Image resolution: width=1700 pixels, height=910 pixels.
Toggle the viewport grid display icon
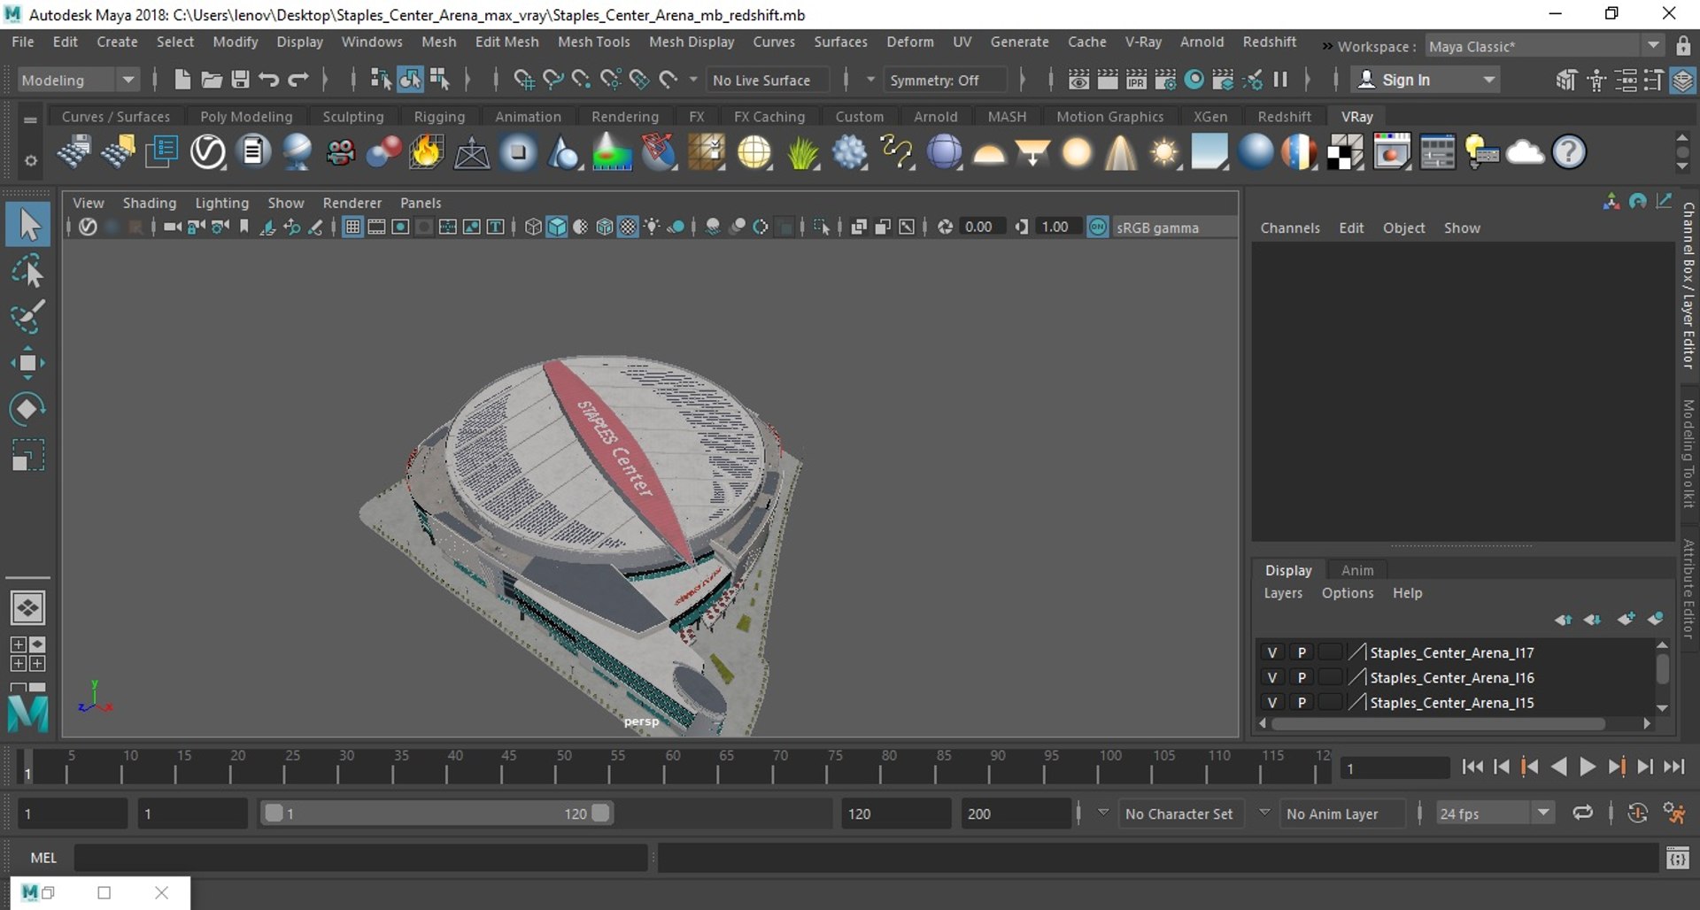(352, 227)
